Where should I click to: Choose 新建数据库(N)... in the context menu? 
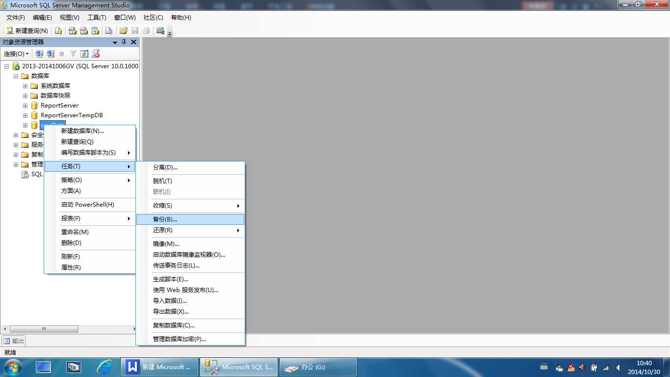click(90, 131)
